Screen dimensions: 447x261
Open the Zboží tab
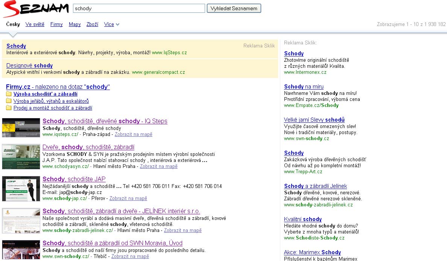(92, 24)
